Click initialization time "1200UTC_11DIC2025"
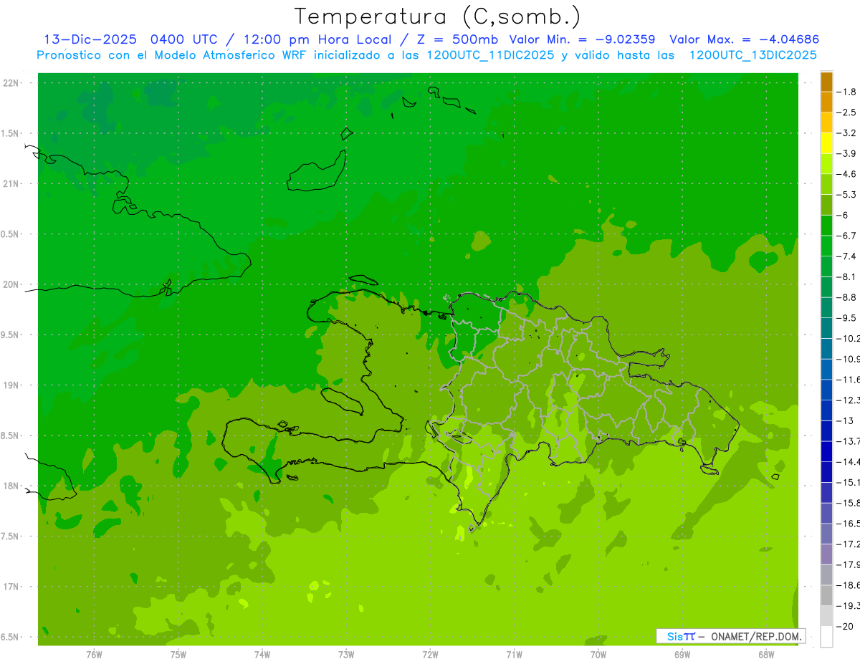The image size is (860, 664). (x=487, y=54)
